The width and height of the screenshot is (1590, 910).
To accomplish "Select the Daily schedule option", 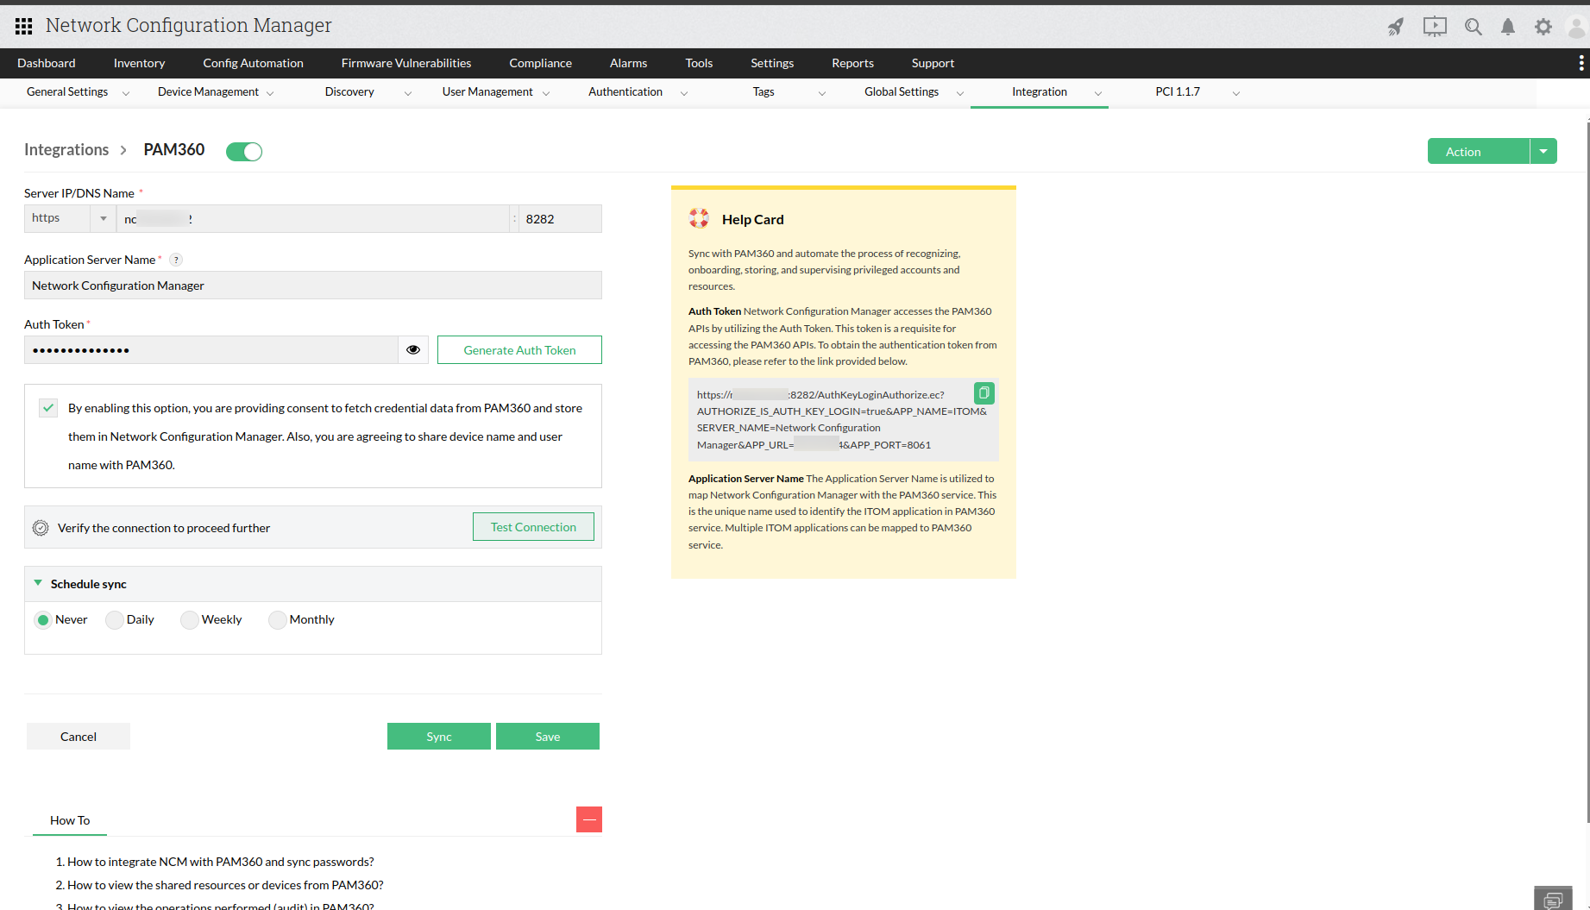I will point(114,620).
